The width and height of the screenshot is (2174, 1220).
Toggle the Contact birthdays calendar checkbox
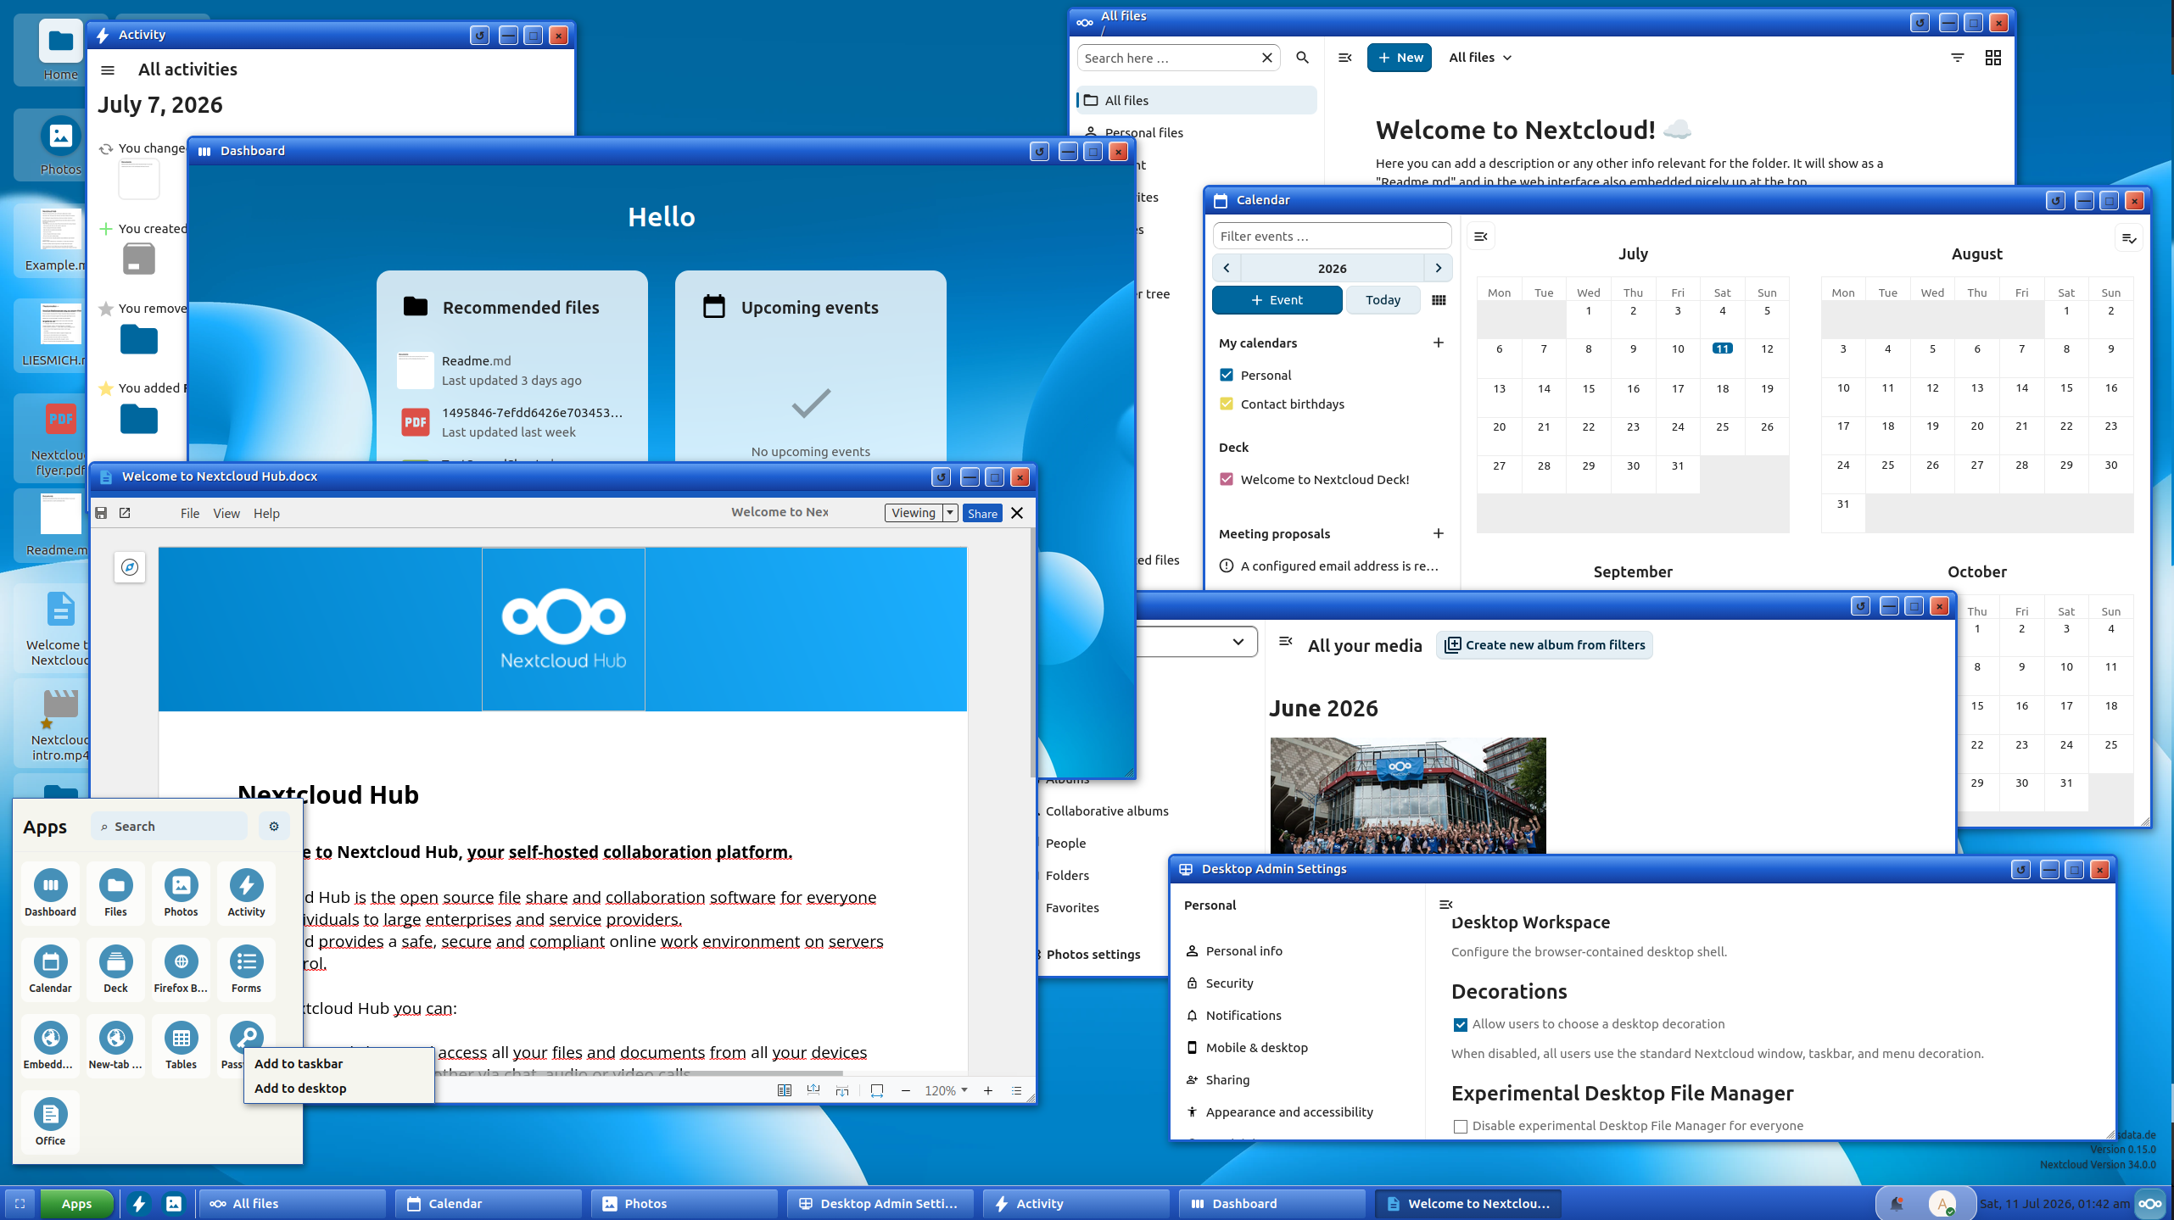point(1227,404)
